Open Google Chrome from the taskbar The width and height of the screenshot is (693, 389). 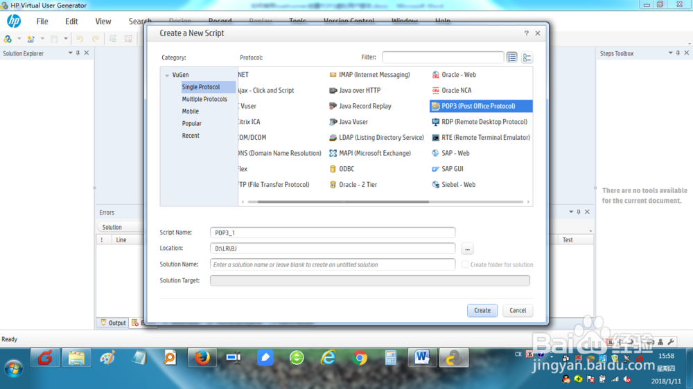coord(360,358)
